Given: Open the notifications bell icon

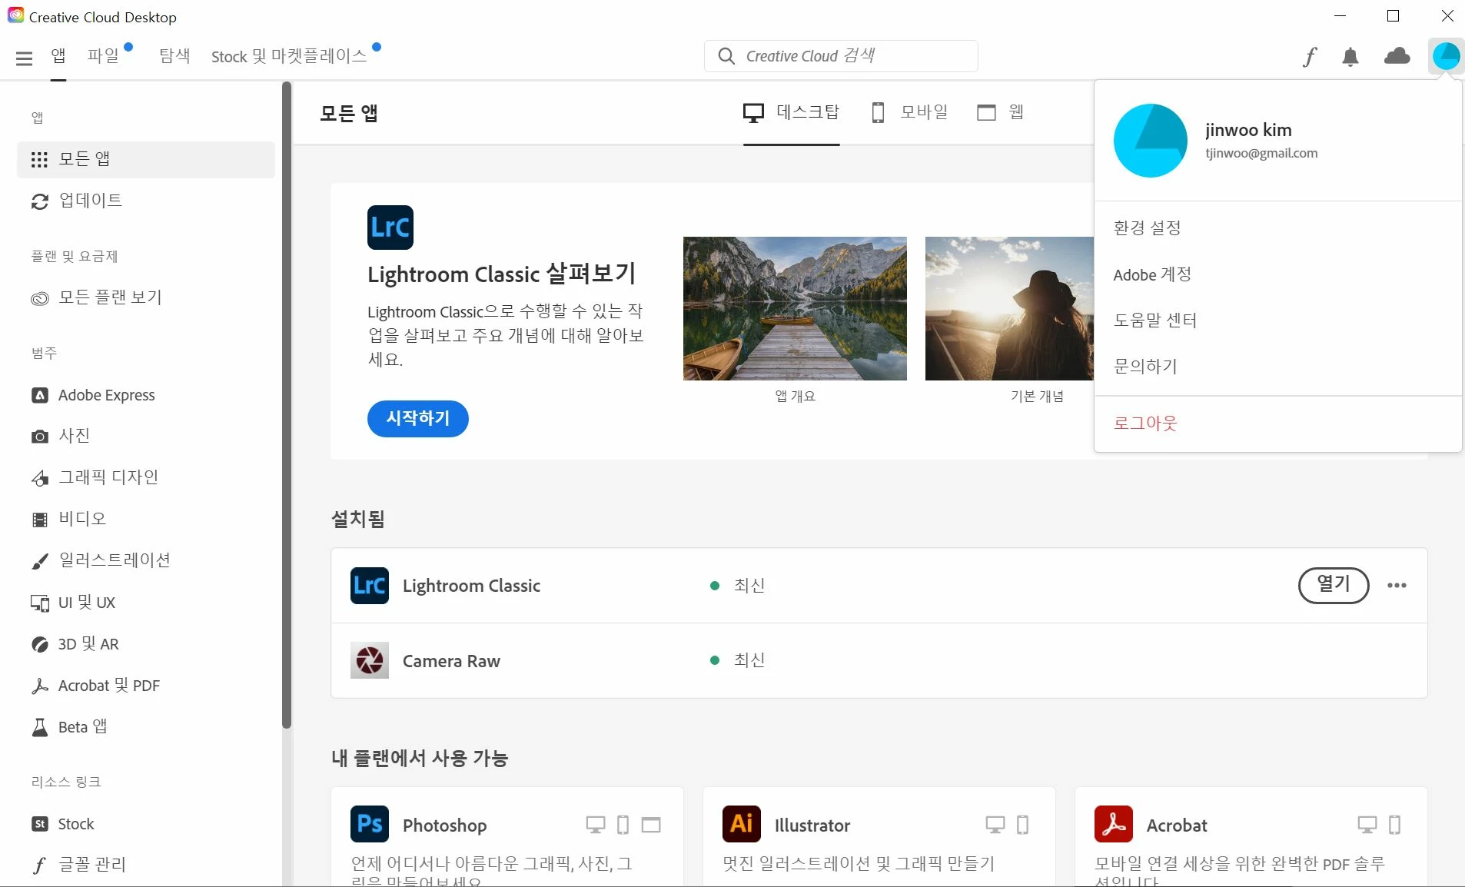Looking at the screenshot, I should coord(1350,57).
